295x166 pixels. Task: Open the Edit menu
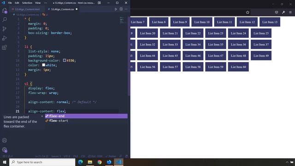click(17, 3)
